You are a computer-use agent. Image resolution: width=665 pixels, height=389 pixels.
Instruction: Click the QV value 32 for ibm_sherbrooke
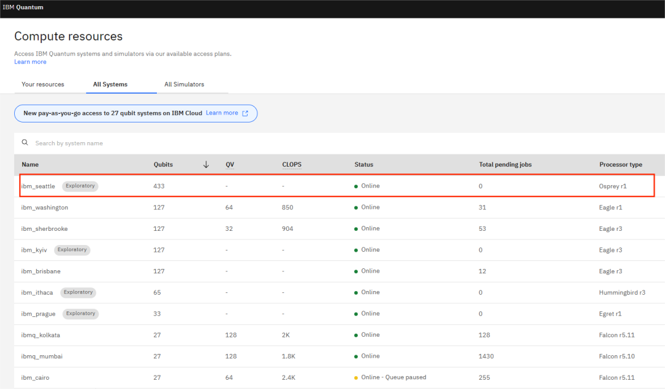point(229,229)
